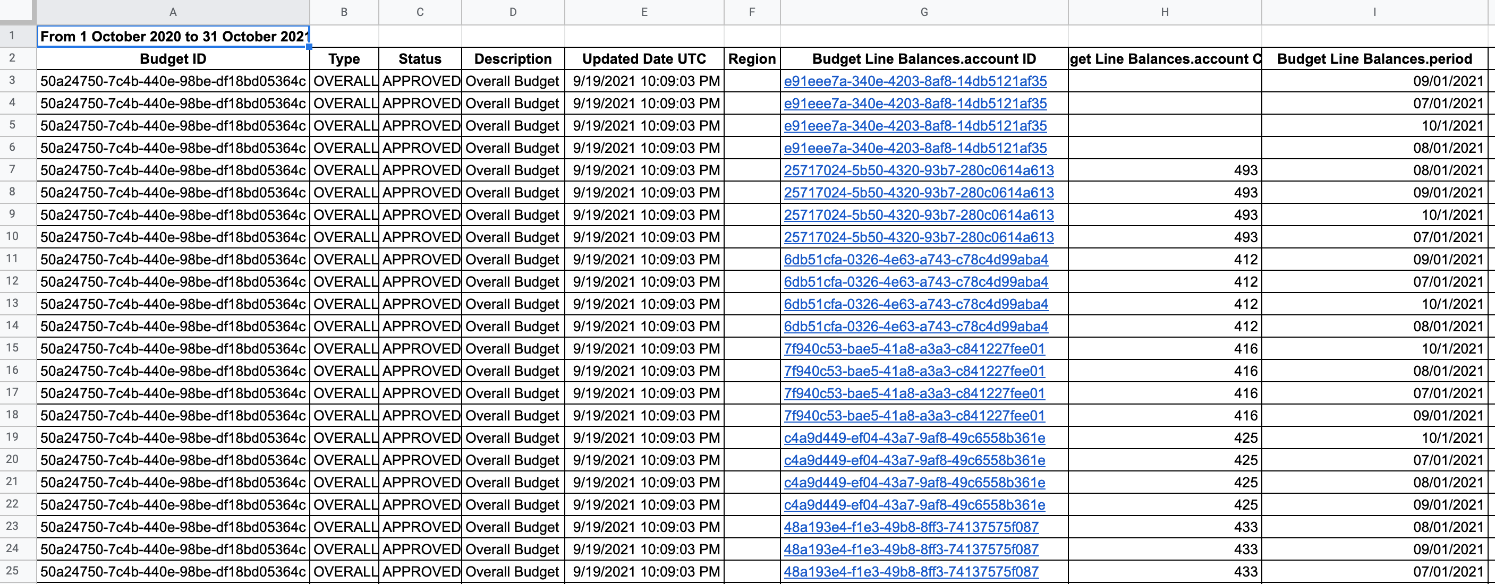This screenshot has width=1495, height=584.
Task: Click the Region header cell
Action: 752,58
